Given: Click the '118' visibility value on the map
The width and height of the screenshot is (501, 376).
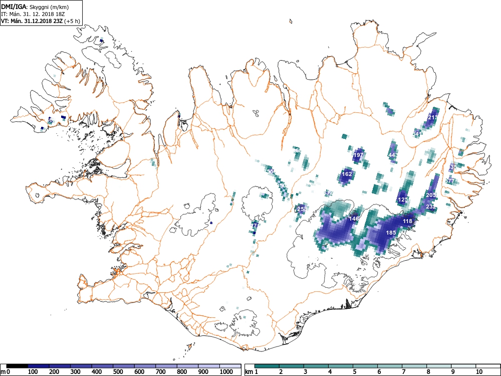Looking at the screenshot, I should pos(407,221).
